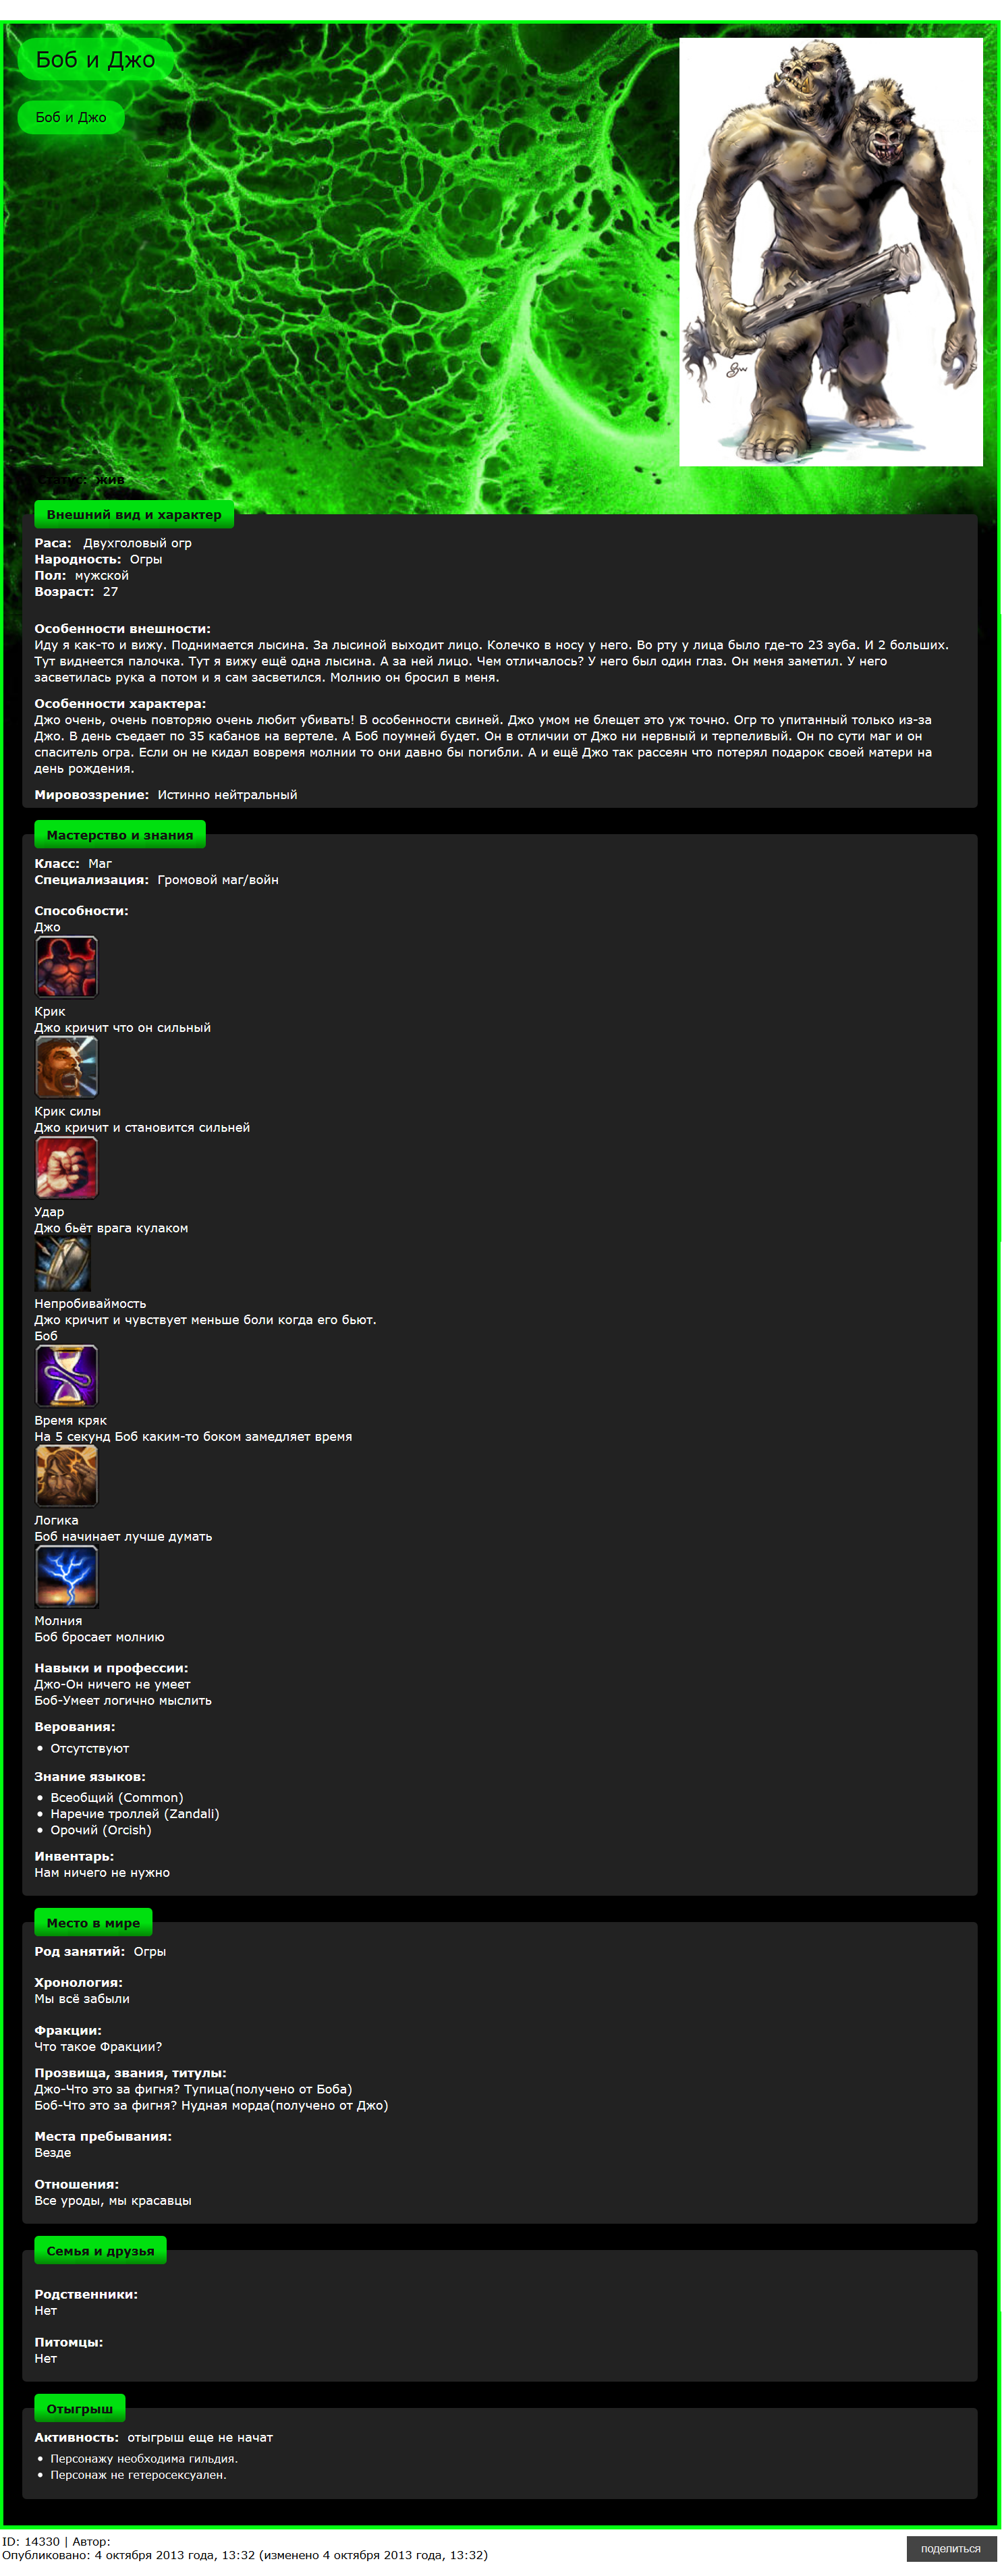1002x2576 pixels.
Task: Open the two-headed ogre character portrait
Action: 831,252
